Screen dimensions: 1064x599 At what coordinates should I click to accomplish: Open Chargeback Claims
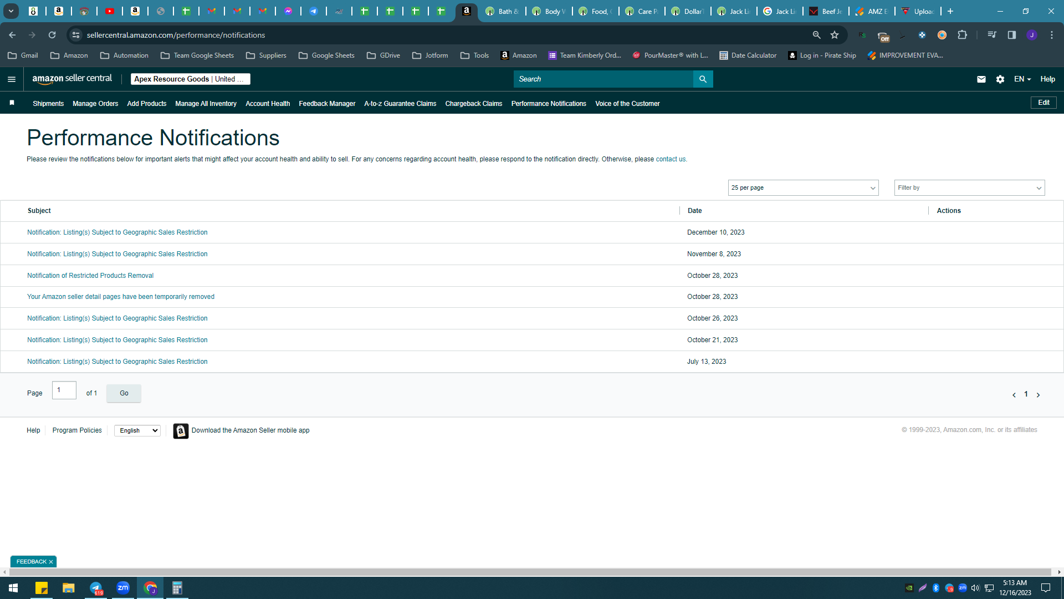coord(474,104)
